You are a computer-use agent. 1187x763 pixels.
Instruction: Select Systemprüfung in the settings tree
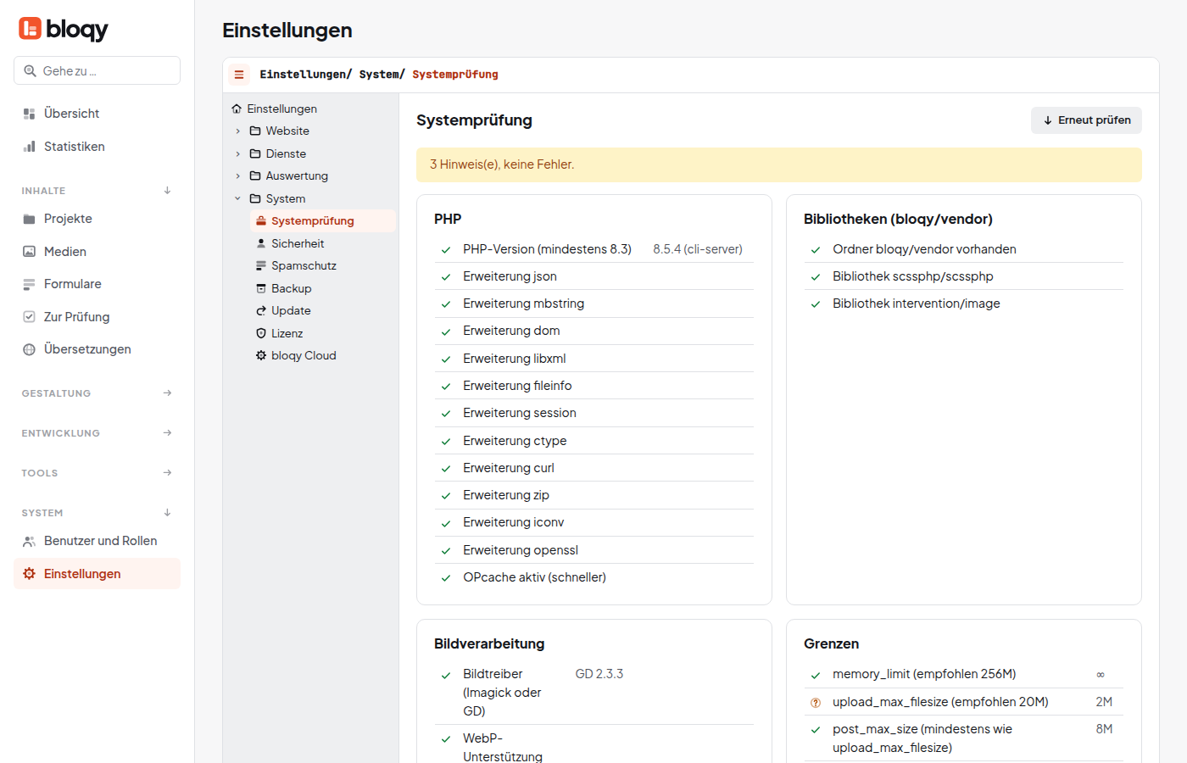click(323, 221)
